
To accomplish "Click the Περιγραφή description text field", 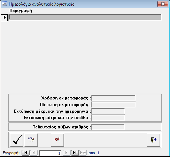I will [x=85, y=17].
